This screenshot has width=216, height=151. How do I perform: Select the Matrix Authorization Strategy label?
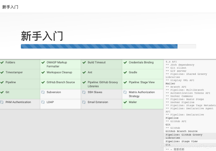click(142, 94)
